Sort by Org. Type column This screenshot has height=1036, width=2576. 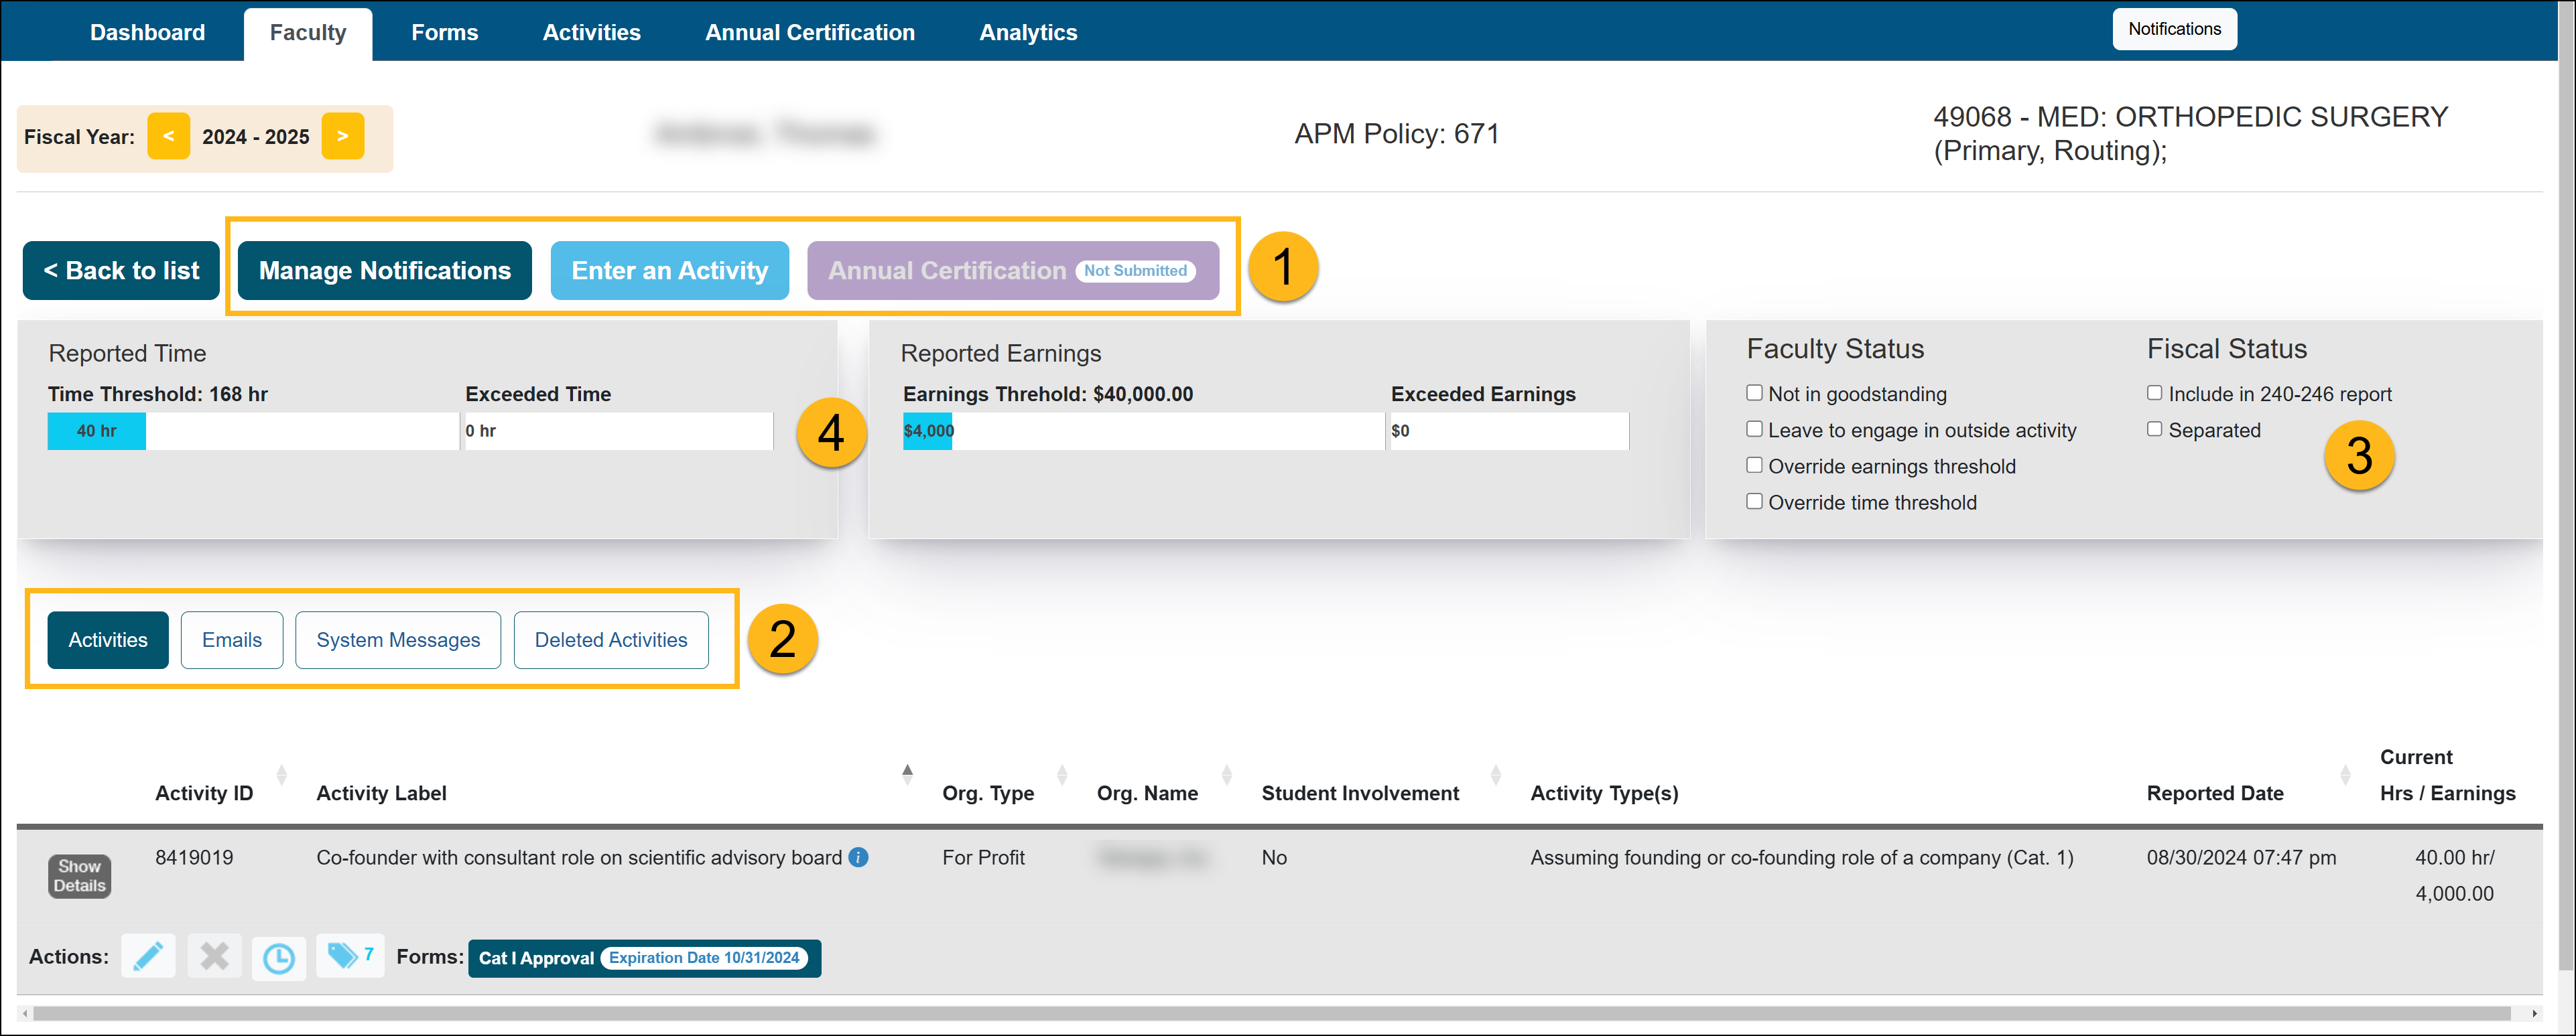[x=1061, y=774]
